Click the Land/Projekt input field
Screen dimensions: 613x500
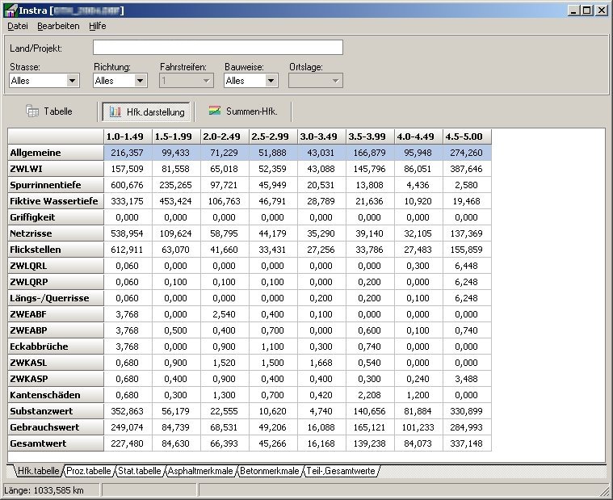click(x=218, y=48)
